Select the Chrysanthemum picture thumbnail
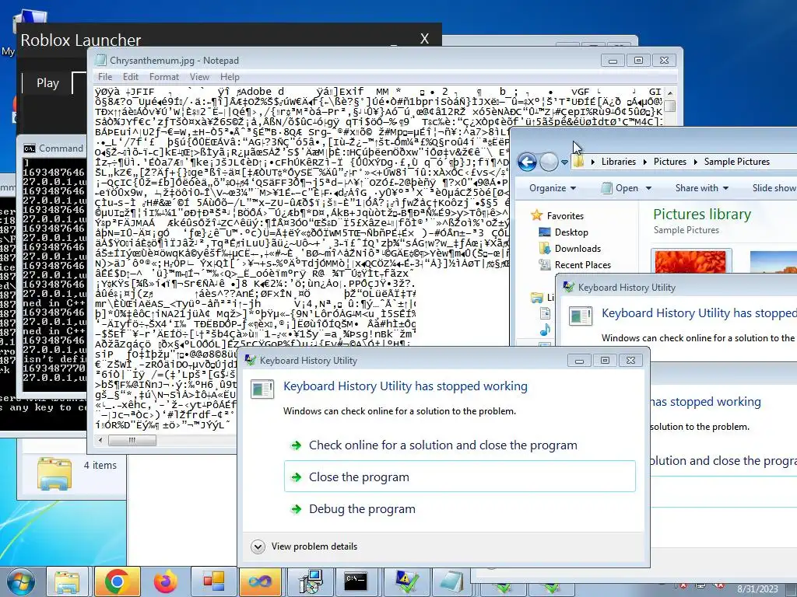 (691, 262)
